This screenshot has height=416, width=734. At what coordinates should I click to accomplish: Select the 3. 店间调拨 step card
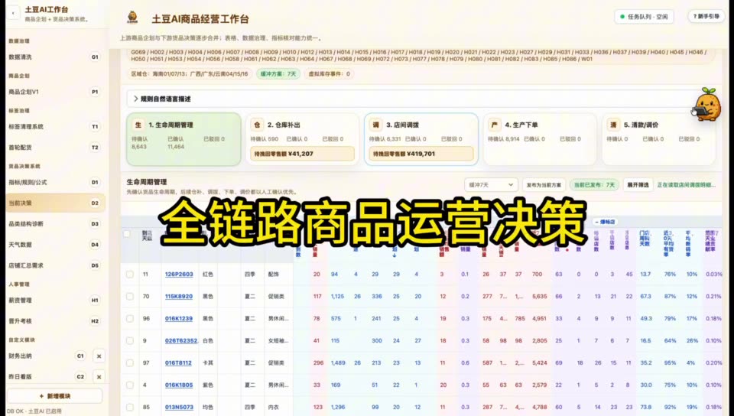(x=421, y=139)
